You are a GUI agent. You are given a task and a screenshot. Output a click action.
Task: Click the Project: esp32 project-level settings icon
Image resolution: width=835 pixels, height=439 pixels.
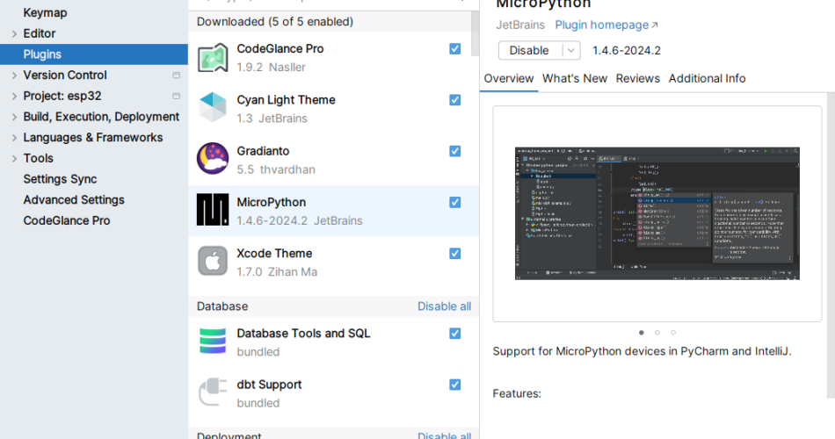tap(177, 96)
